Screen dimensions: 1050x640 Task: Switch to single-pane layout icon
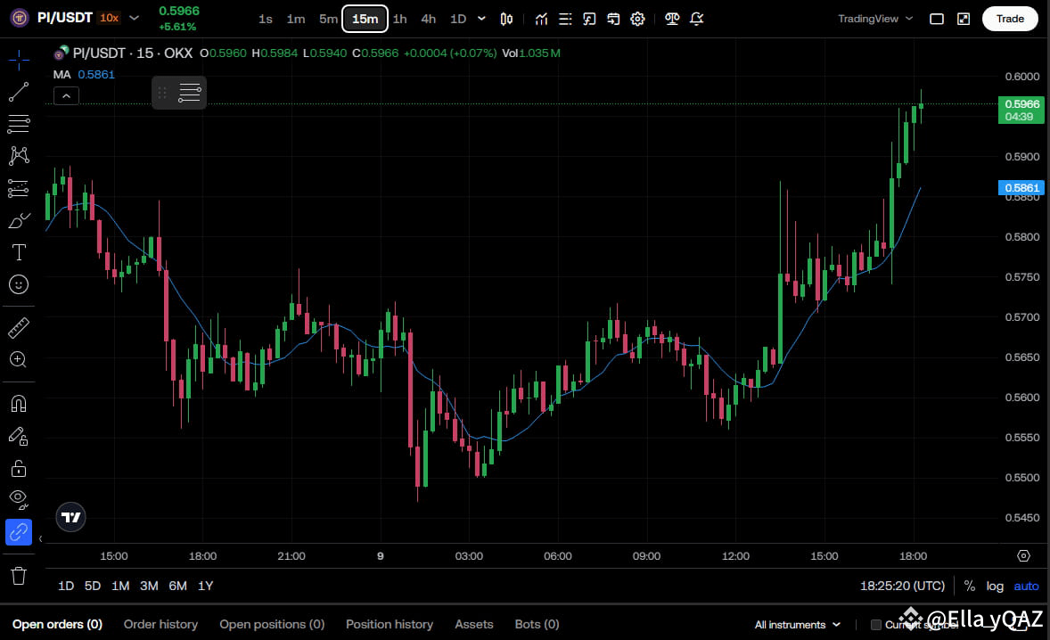(937, 19)
